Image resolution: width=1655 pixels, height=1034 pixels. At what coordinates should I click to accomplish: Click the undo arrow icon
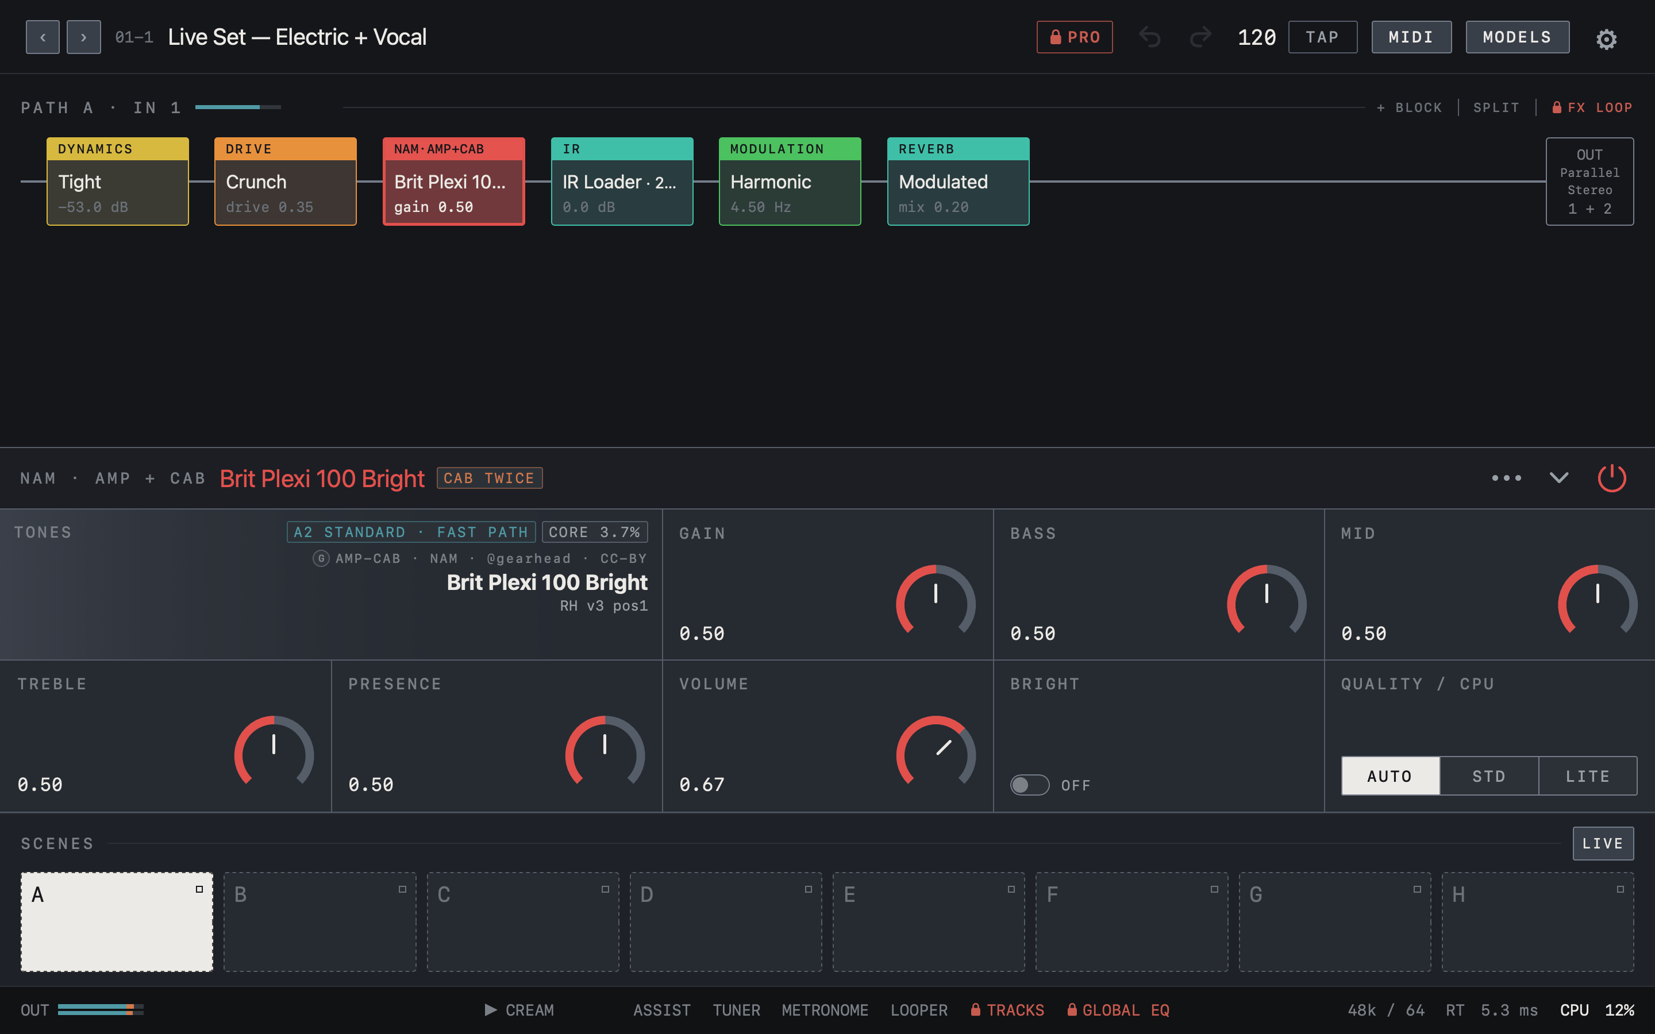tap(1150, 37)
